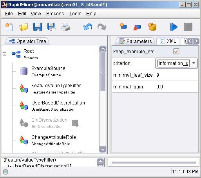Click the ExampleSource database cylinder icon
The height and width of the screenshot is (178, 201).
pyautogui.click(x=24, y=71)
